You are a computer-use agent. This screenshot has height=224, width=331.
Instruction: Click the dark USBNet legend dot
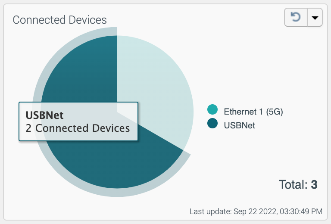coord(212,124)
